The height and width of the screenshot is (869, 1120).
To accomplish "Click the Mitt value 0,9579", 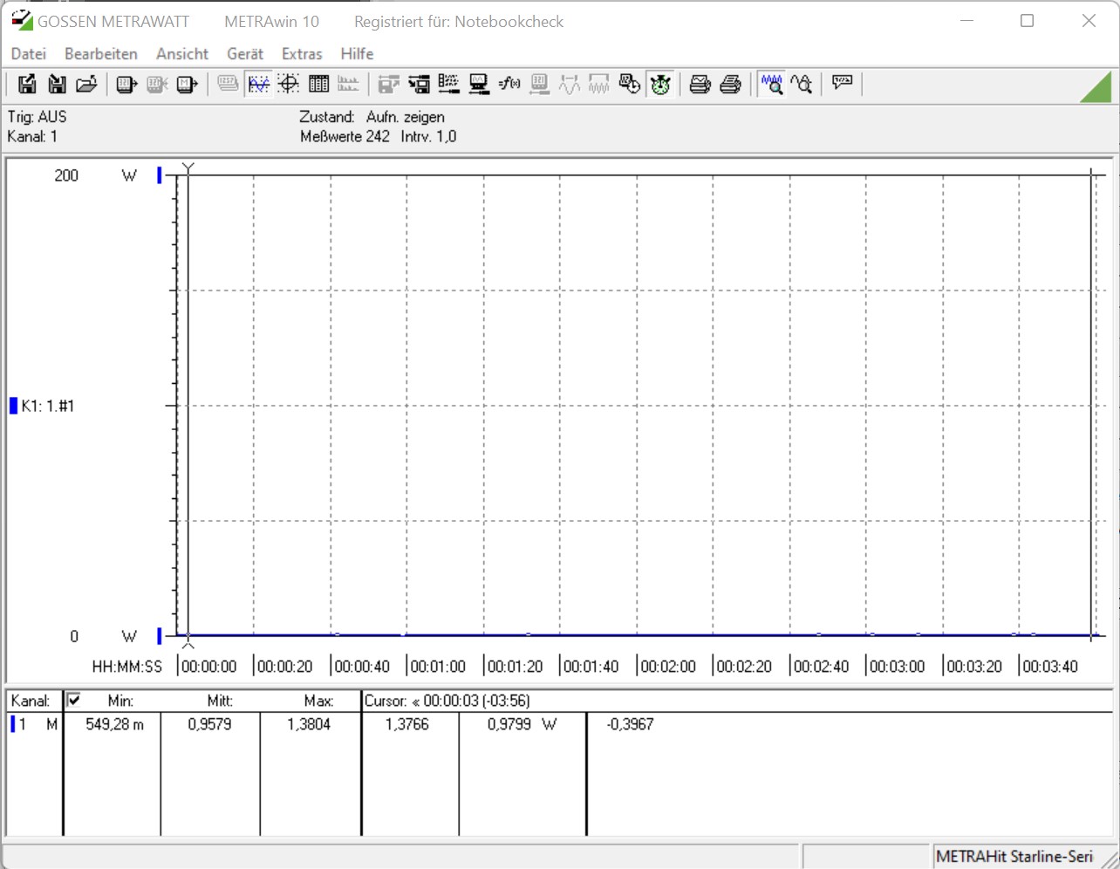I will [210, 724].
